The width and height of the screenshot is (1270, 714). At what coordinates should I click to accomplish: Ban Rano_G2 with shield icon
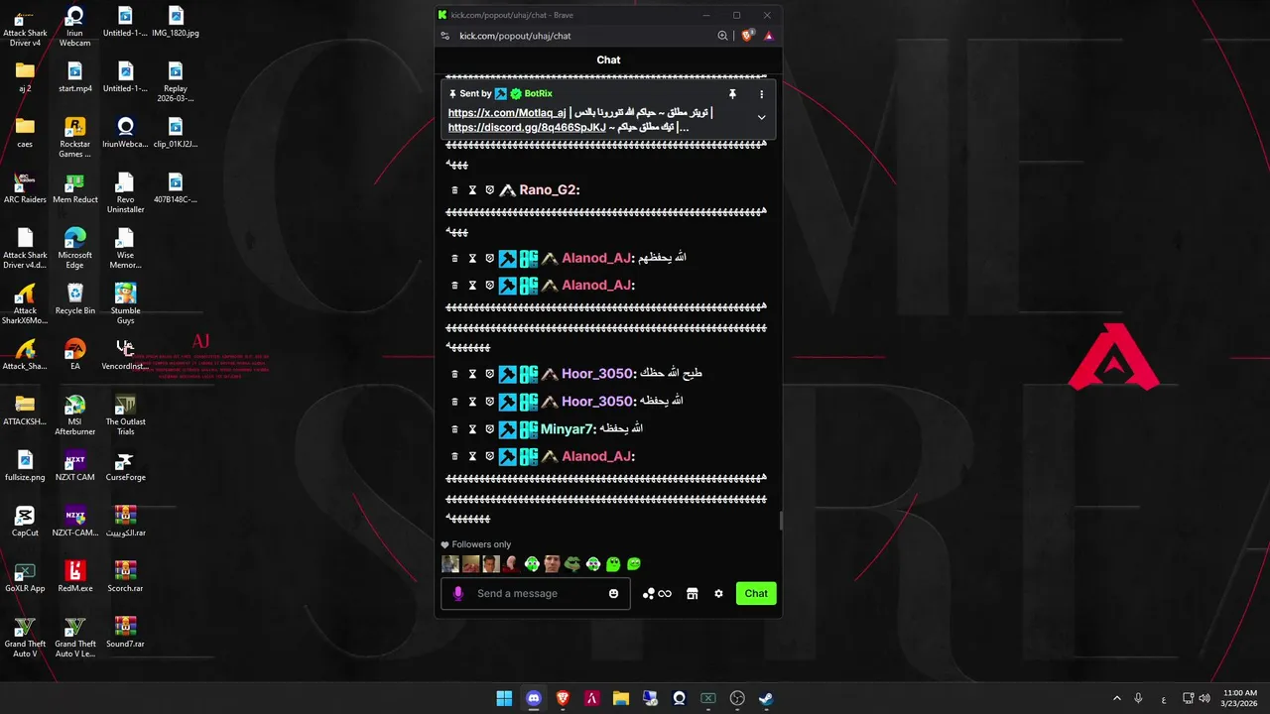(x=489, y=189)
